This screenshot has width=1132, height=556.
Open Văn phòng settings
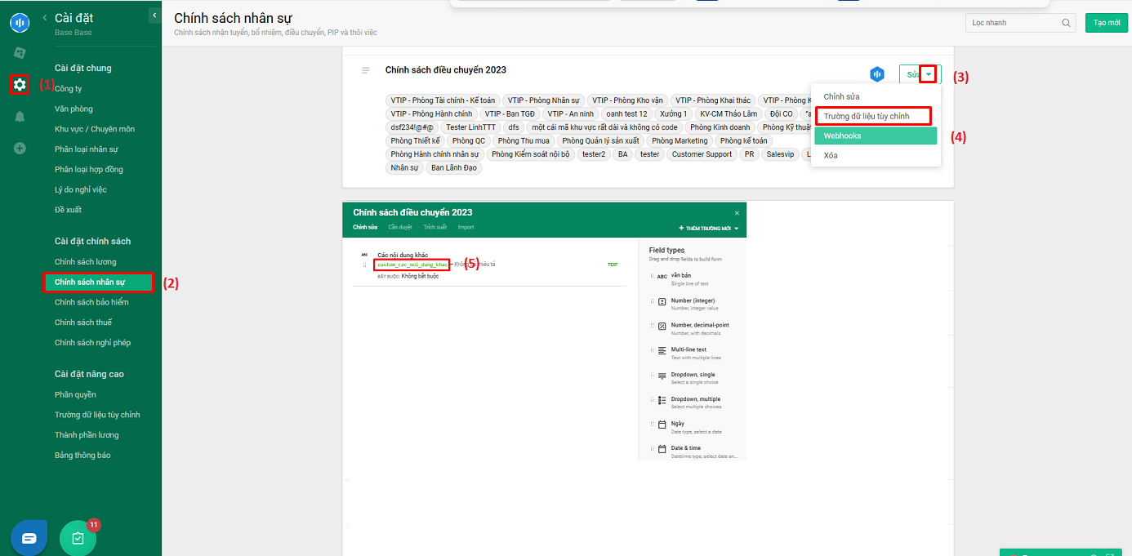click(74, 109)
